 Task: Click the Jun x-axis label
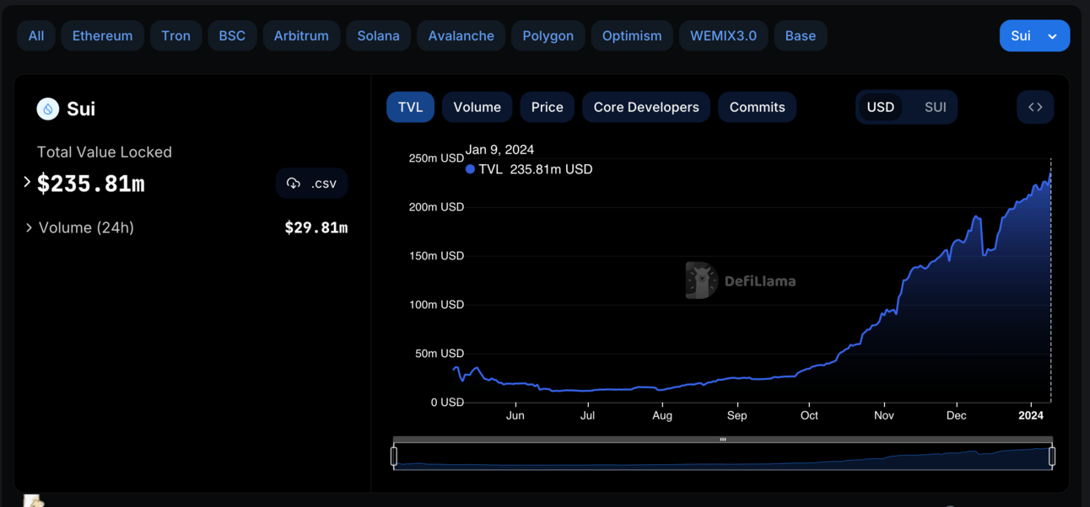tap(515, 416)
